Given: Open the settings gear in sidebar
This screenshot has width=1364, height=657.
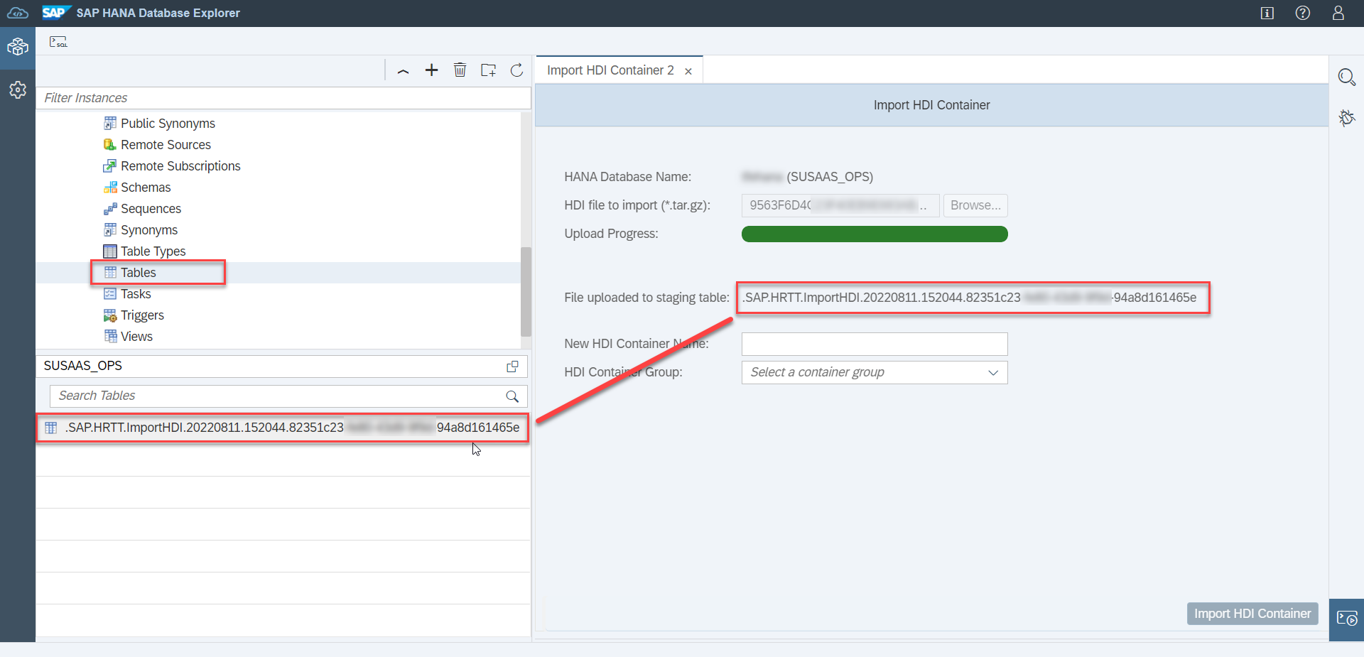Looking at the screenshot, I should point(18,90).
